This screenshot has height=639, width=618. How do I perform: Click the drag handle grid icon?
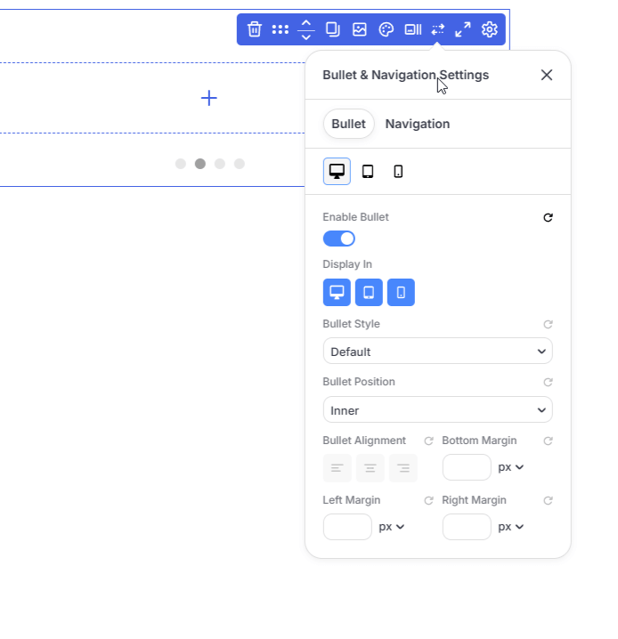[280, 29]
